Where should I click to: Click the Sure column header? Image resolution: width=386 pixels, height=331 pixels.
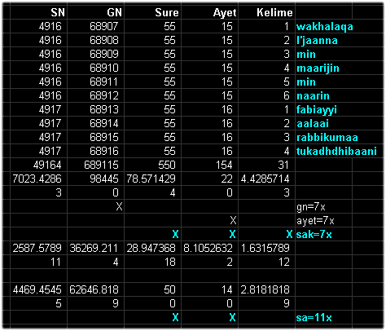pyautogui.click(x=153, y=12)
